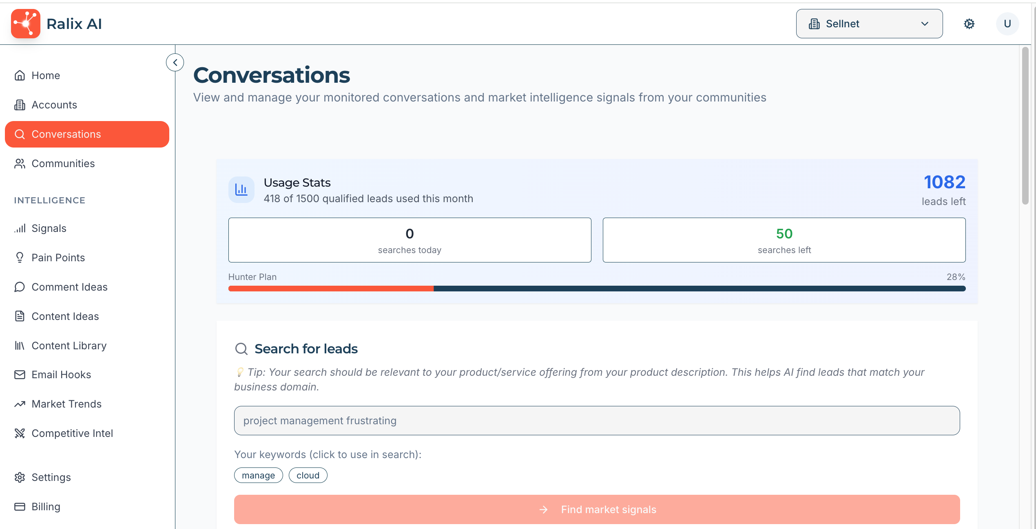Toggle the 'cloud' keyword chip
The width and height of the screenshot is (1036, 529).
[x=308, y=475]
